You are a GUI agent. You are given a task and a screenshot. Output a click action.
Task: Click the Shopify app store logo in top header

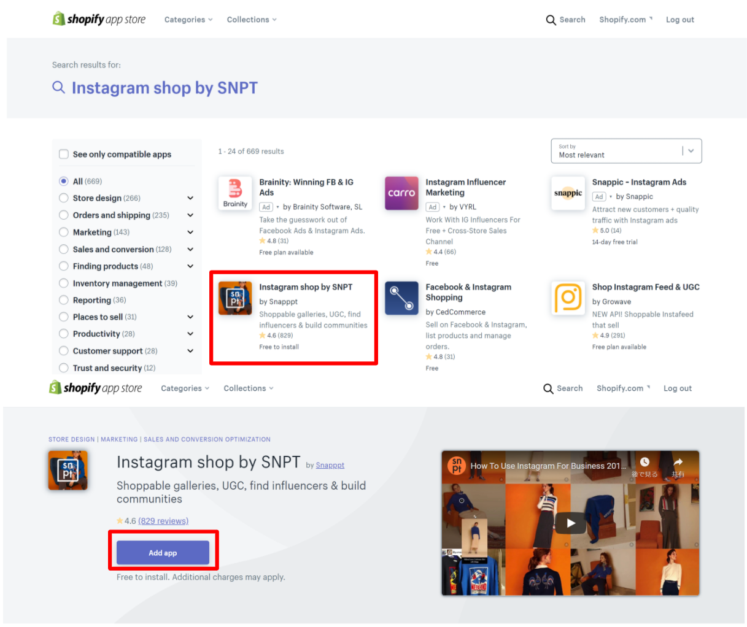99,19
